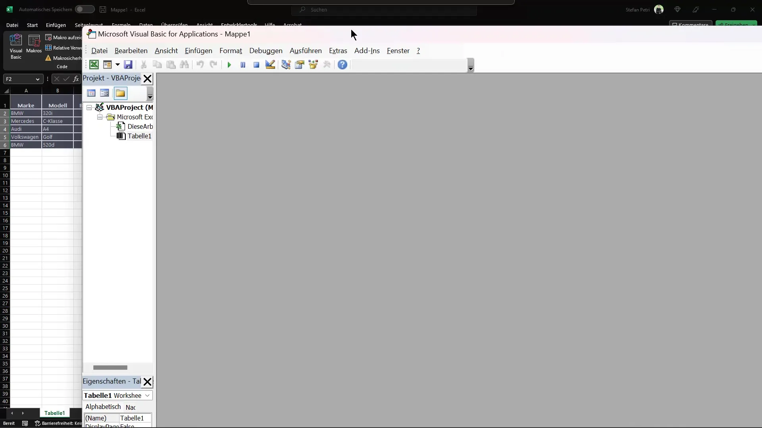This screenshot has height=428, width=762.
Task: Select Tabelle1 in the project tree
Action: point(139,136)
